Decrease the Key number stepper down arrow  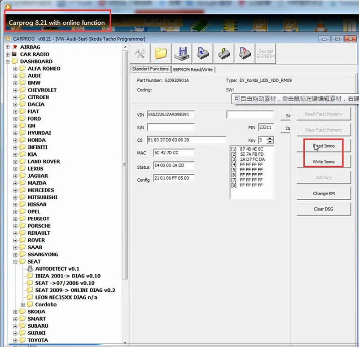270,141
